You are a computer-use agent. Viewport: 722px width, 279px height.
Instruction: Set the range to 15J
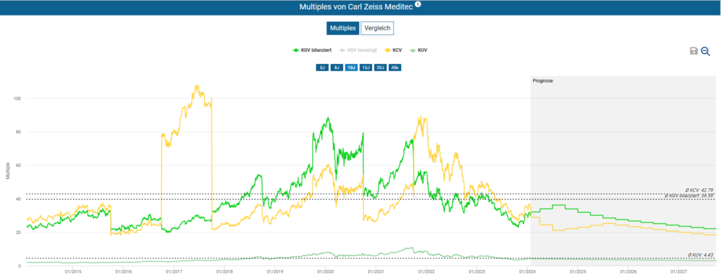pyautogui.click(x=366, y=68)
